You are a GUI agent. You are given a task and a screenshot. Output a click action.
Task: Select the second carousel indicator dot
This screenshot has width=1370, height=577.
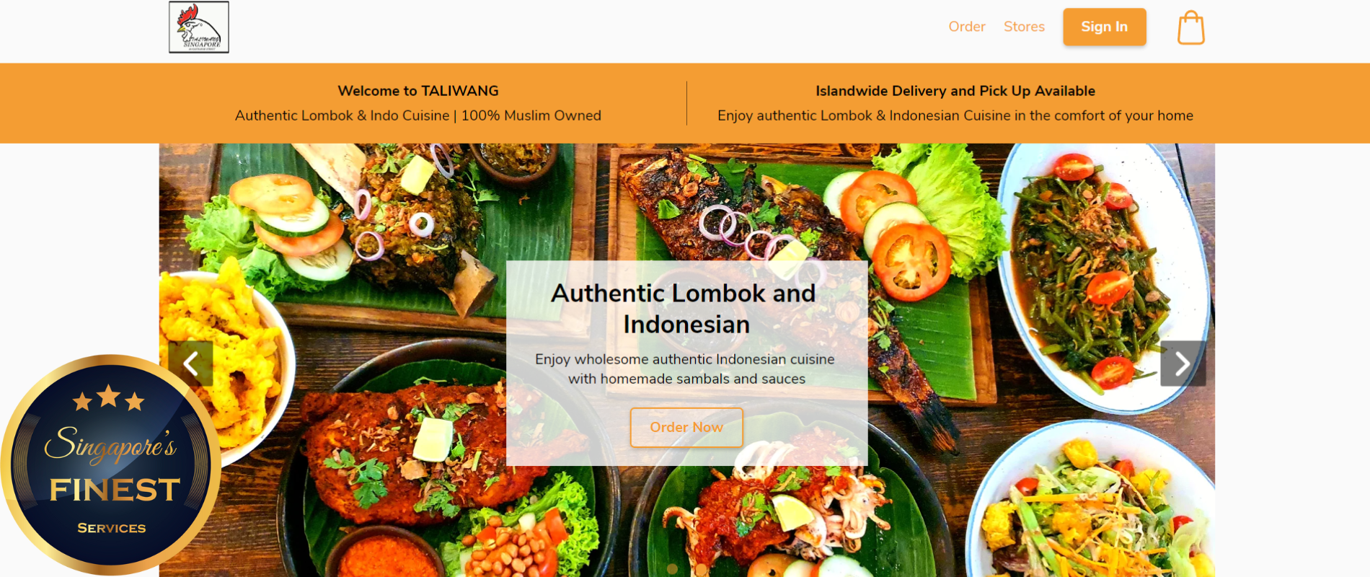click(x=701, y=569)
